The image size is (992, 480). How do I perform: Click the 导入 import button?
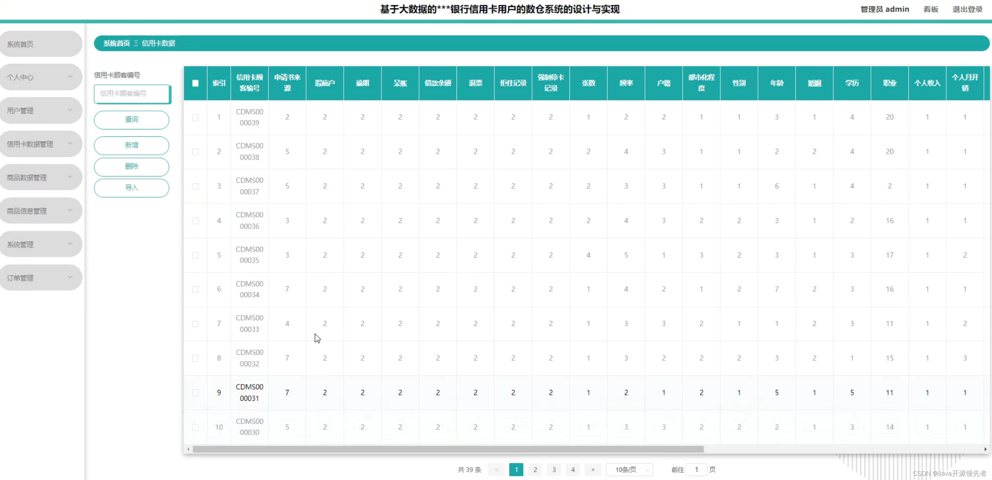(132, 188)
